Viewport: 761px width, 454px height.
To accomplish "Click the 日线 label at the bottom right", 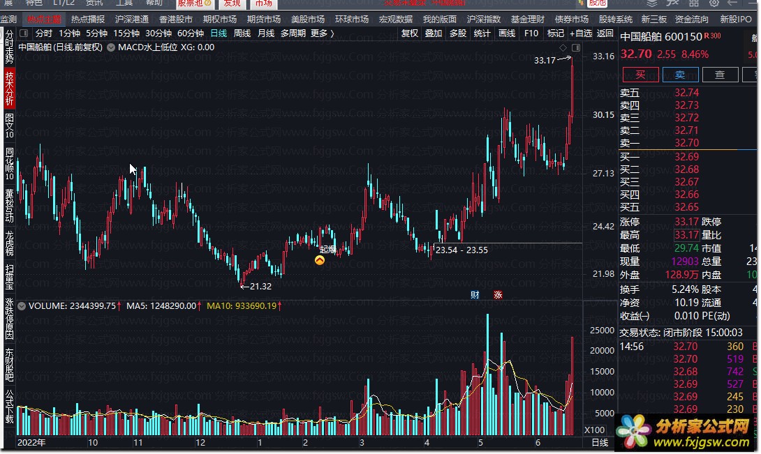I will point(600,442).
